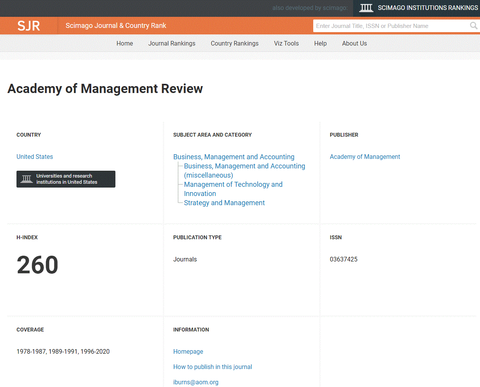Select the H-index value 260

(x=38, y=265)
